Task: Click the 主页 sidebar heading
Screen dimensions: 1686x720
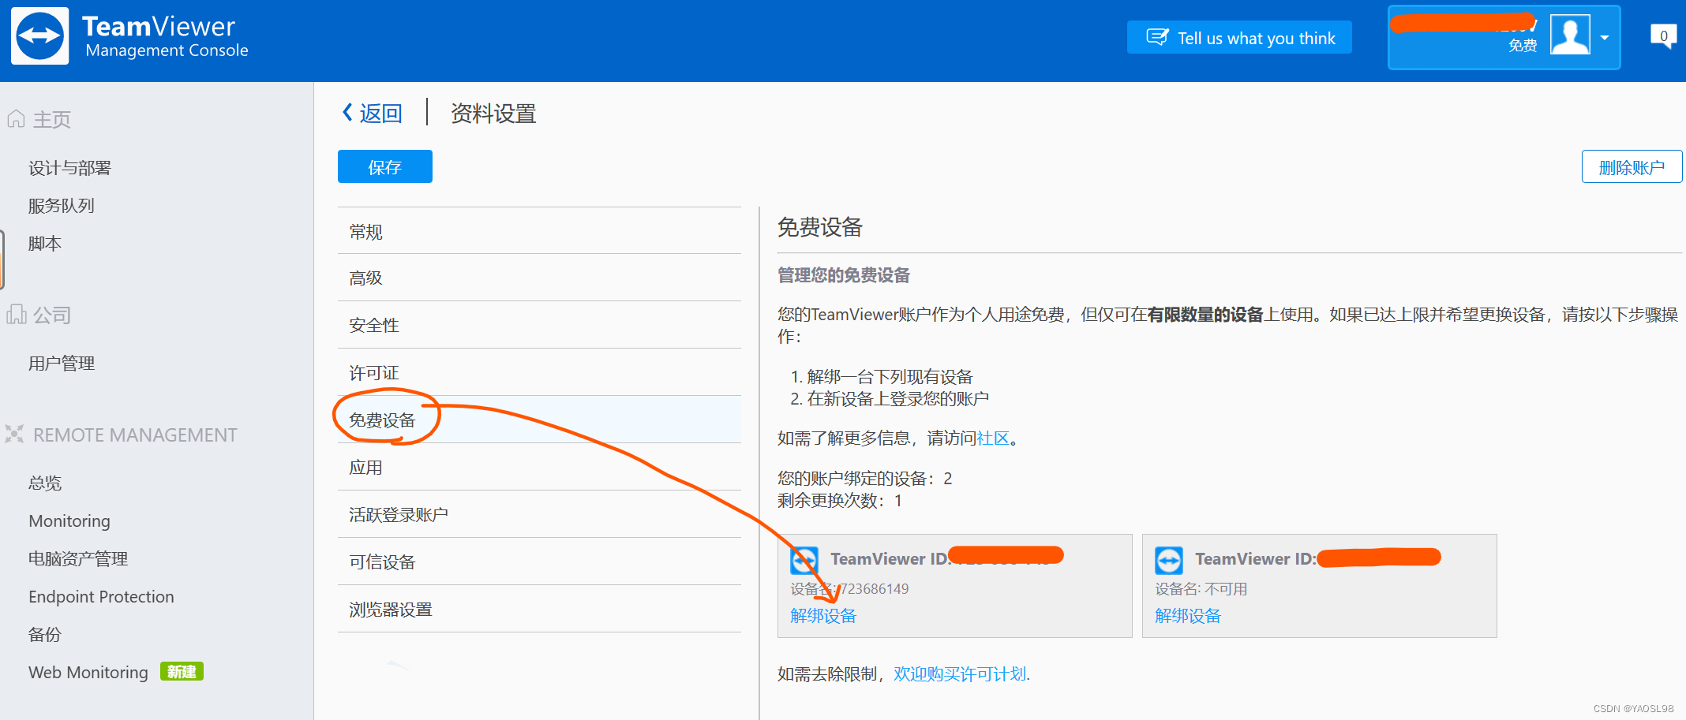Action: [x=52, y=119]
